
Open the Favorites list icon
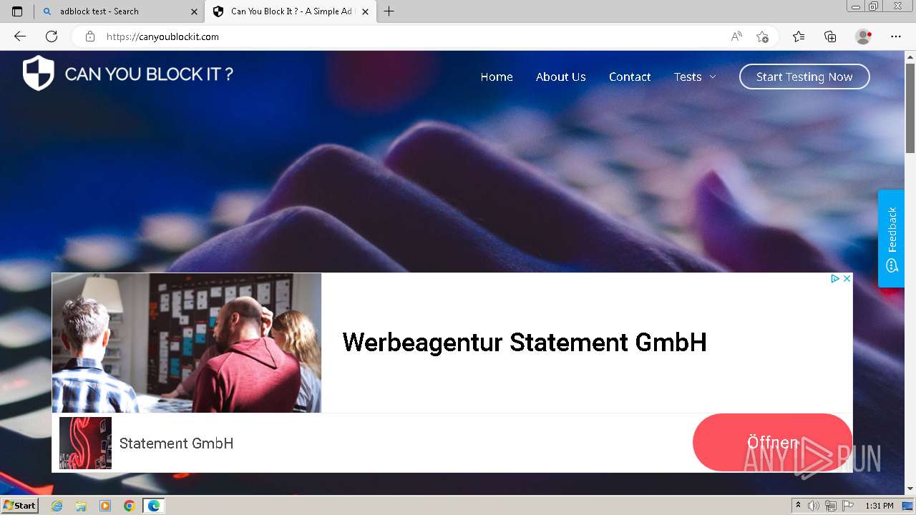[x=799, y=36]
